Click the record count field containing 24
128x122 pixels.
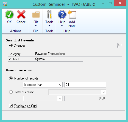point(85,85)
